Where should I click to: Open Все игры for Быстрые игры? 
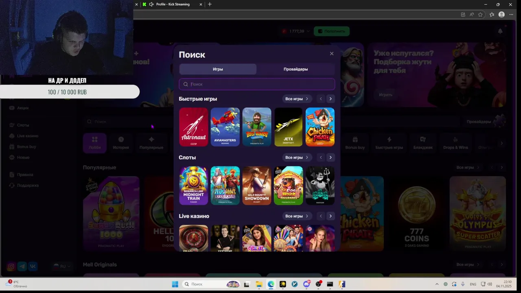(297, 99)
